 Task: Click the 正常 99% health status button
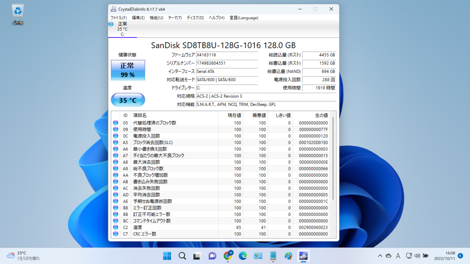[x=127, y=70]
